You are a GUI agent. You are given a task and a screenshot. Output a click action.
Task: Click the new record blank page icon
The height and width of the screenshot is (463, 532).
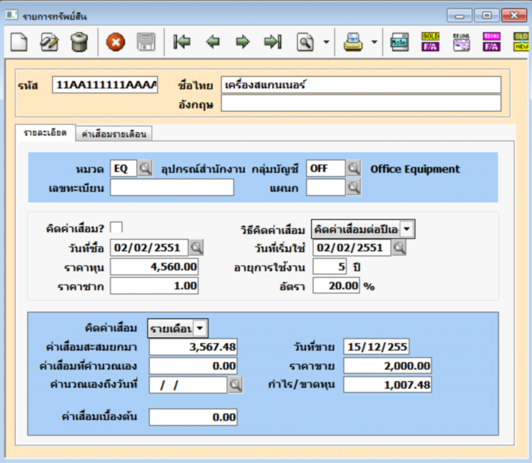click(x=20, y=42)
